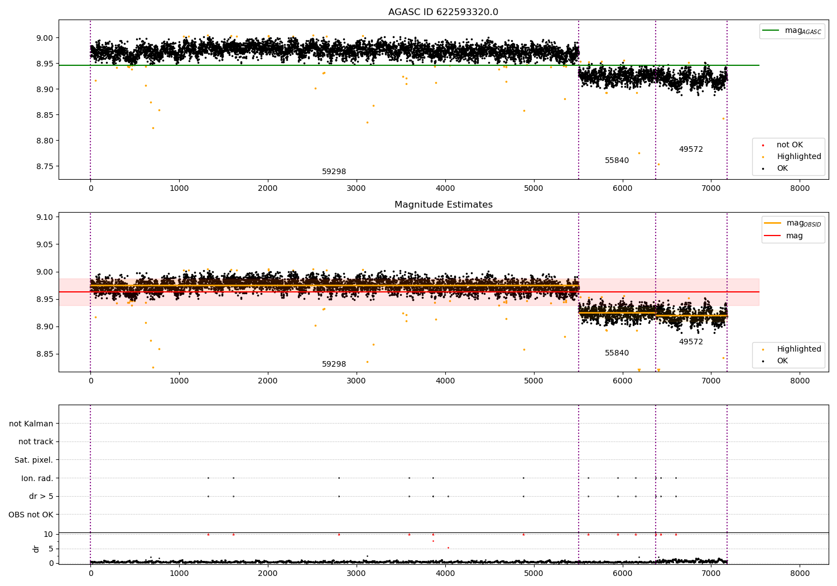Click the 'AGASC ID 622593320.0' plot title
The image size is (837, 586).
click(443, 12)
